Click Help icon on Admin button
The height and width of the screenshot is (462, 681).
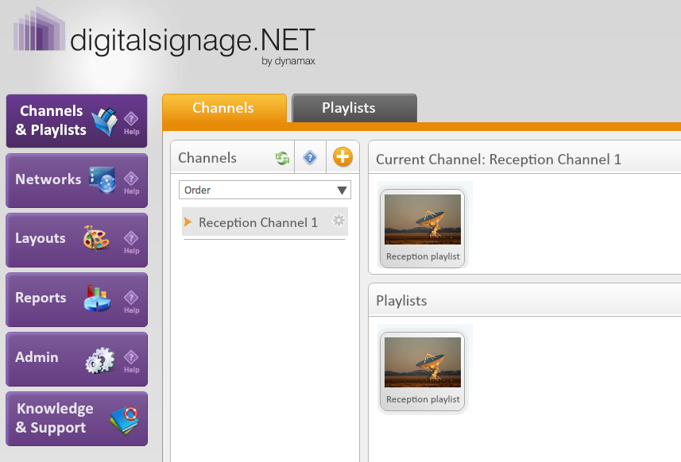click(131, 361)
